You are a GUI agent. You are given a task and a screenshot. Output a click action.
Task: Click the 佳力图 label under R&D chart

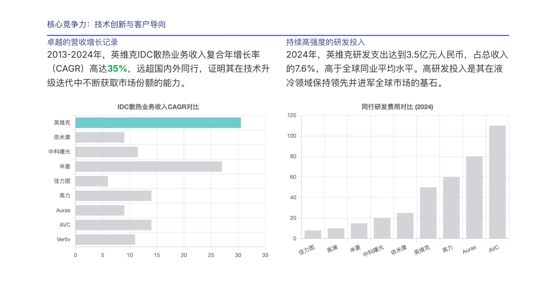coord(307,250)
